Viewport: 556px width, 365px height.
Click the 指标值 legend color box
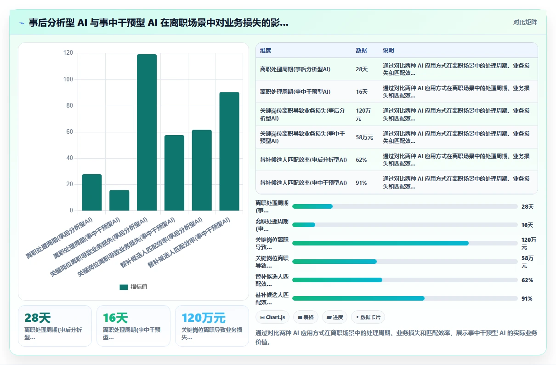(124, 287)
